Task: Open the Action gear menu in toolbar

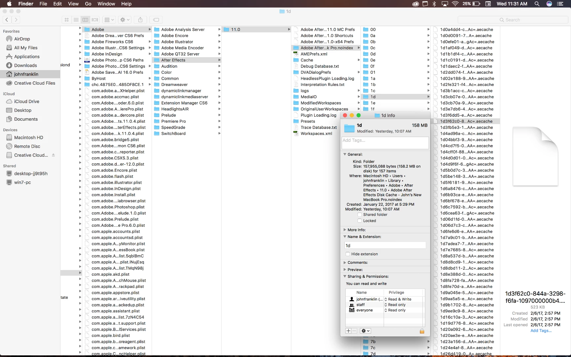Action: [x=125, y=20]
